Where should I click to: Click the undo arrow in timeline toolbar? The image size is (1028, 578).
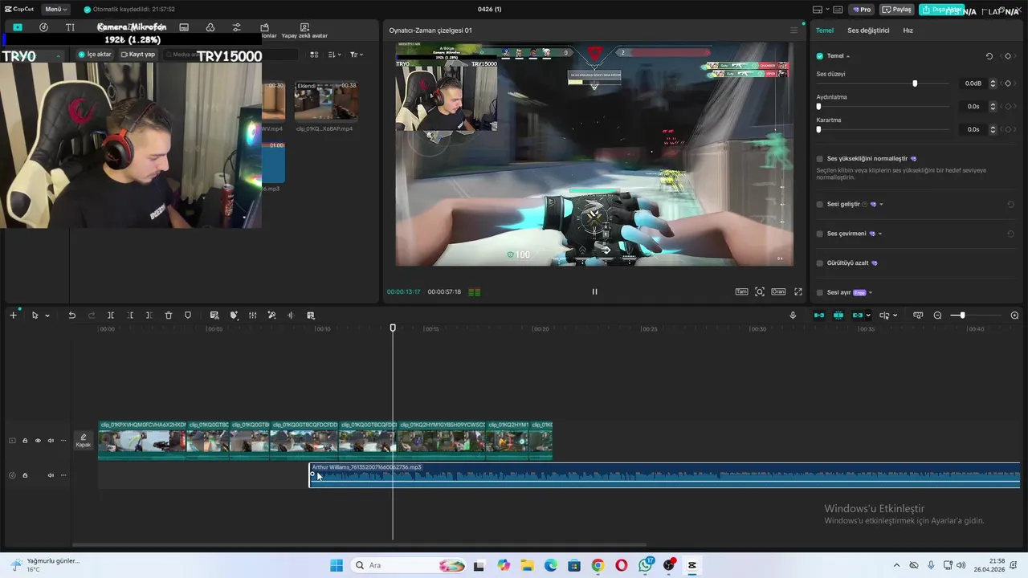(71, 315)
